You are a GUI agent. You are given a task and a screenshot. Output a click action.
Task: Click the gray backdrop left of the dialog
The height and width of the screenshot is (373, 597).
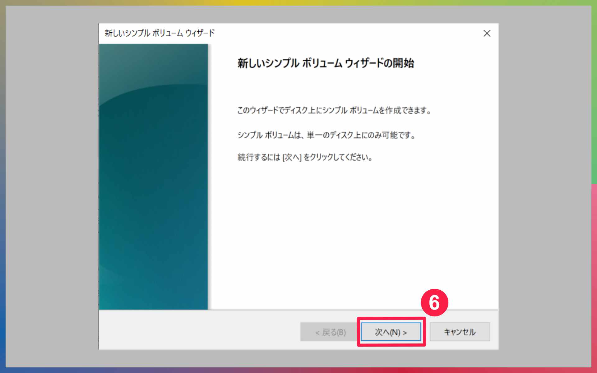tap(52, 186)
